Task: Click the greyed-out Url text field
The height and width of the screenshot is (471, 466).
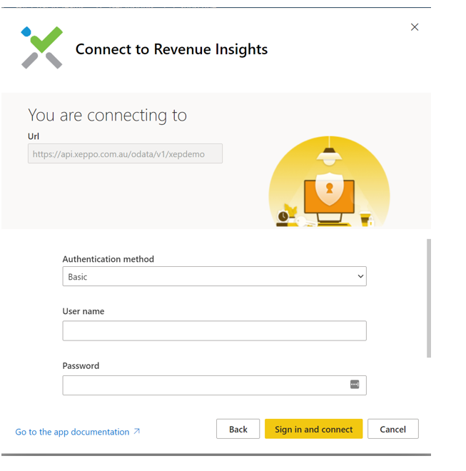Action: (125, 153)
